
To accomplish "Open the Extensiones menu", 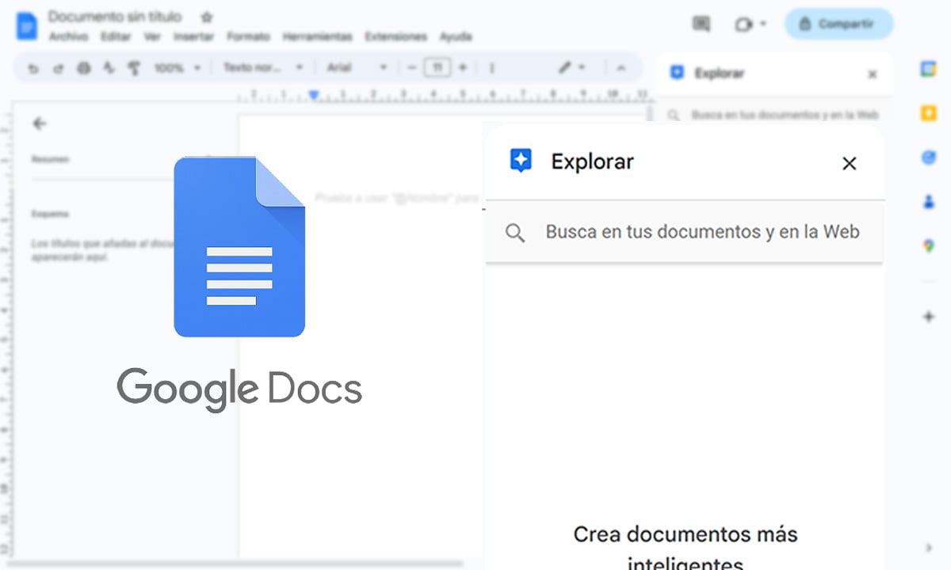I will click(x=395, y=36).
